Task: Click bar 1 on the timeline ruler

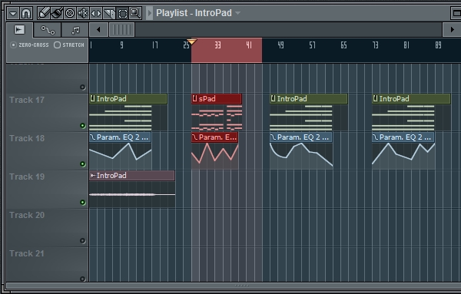Action: tap(91, 45)
